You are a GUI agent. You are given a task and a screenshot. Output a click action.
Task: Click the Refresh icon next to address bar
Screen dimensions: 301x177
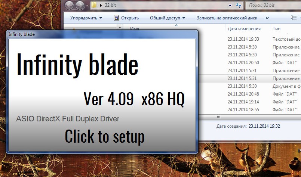click(x=239, y=5)
